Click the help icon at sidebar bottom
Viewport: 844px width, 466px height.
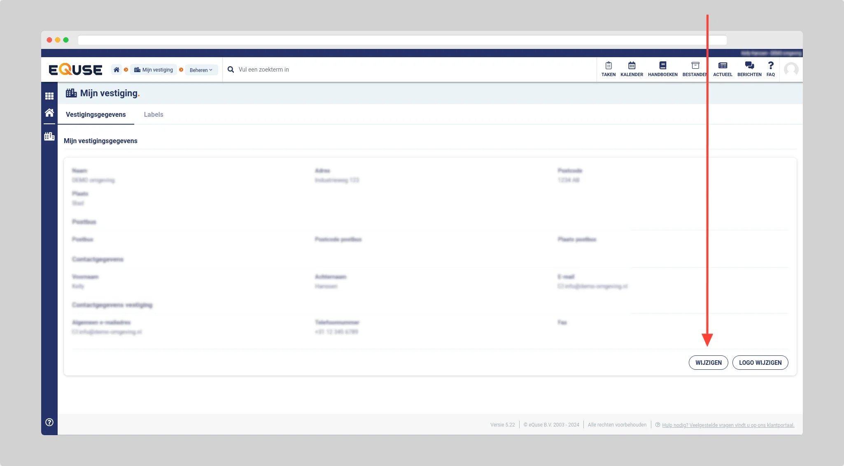(x=49, y=422)
